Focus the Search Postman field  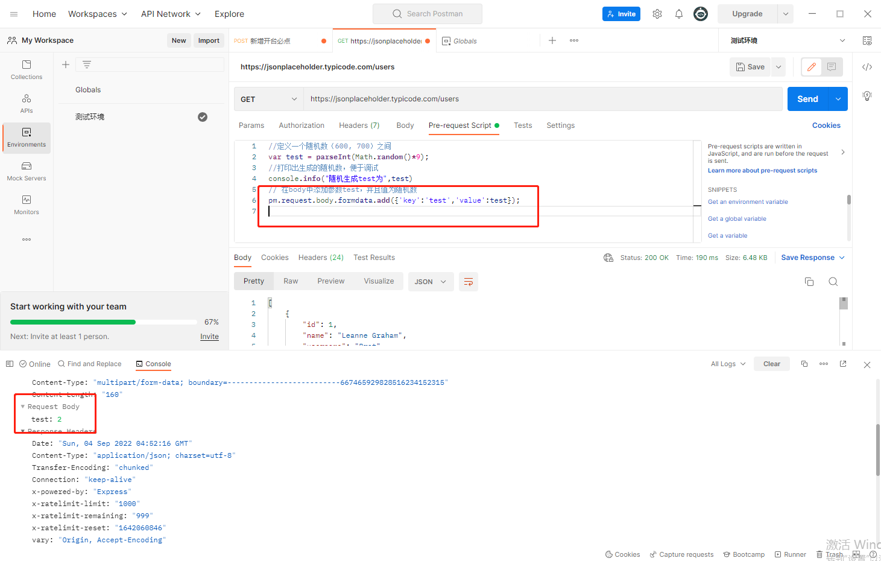(x=428, y=14)
